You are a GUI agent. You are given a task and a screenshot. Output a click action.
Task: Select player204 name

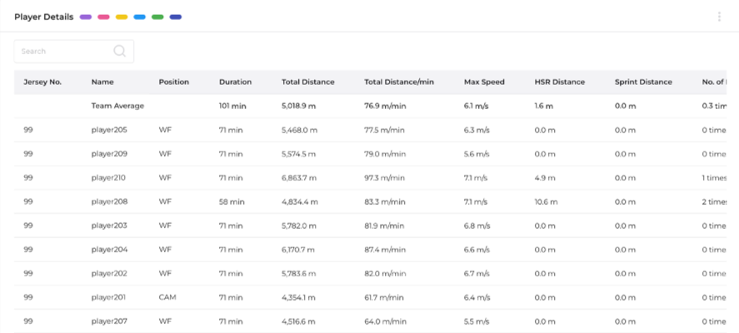tap(109, 250)
